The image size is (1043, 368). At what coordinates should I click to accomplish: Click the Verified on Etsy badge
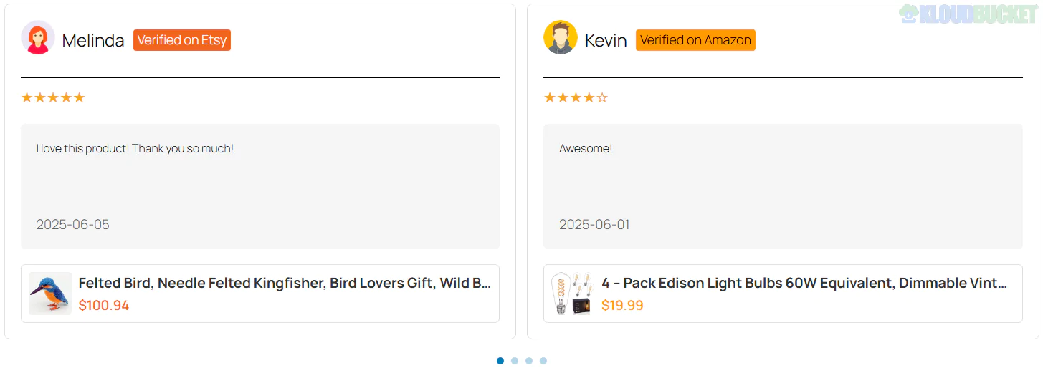[x=182, y=40]
